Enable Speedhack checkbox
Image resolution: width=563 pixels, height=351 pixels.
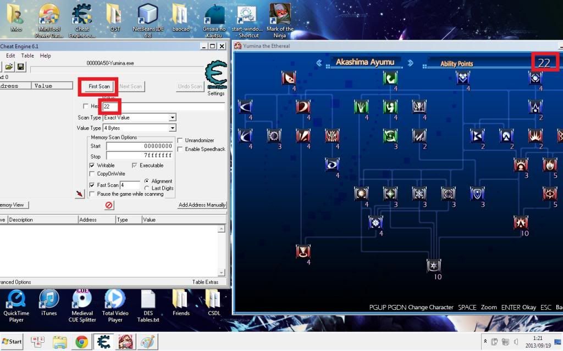pyautogui.click(x=180, y=149)
